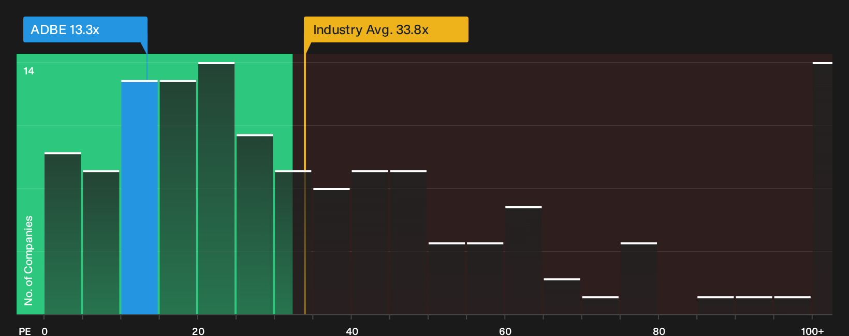849x336 pixels.
Task: Click the histogram bar for PE 40-45
Action: [370, 242]
